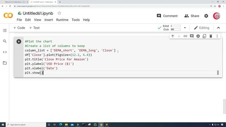Click the page vertical scrollbar
Screen dimensions: 226x127
224,106
